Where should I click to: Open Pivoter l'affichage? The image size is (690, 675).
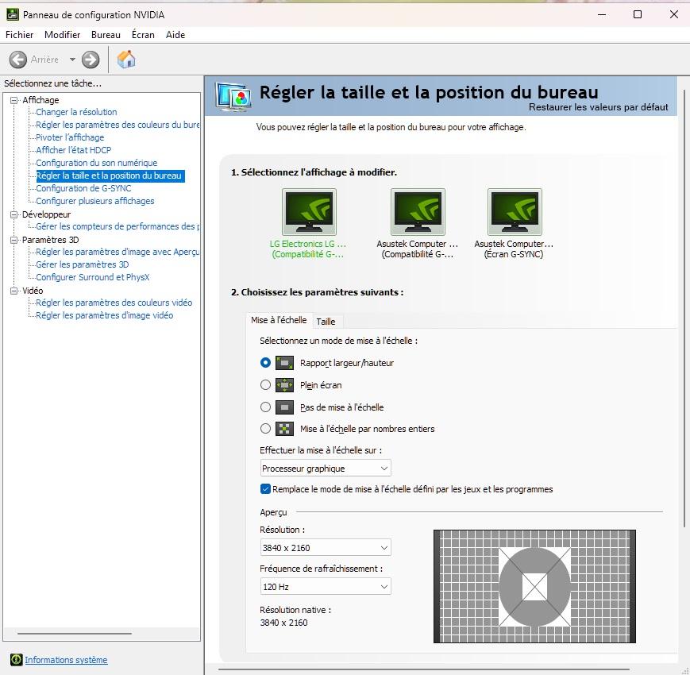pos(70,137)
